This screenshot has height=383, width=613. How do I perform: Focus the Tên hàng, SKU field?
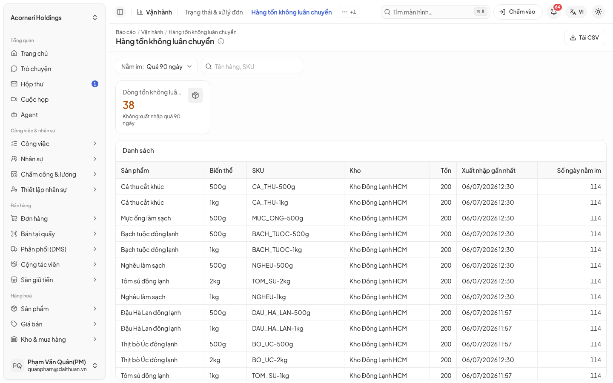[x=252, y=66]
